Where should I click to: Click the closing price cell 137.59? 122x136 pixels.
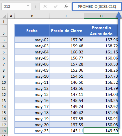[x=66, y=125]
